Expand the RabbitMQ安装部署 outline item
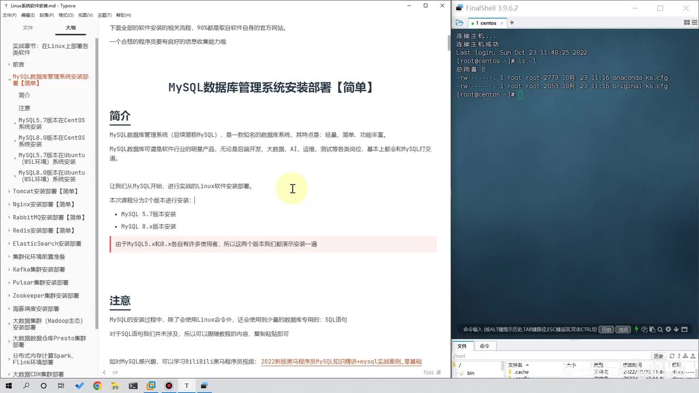 (8, 217)
